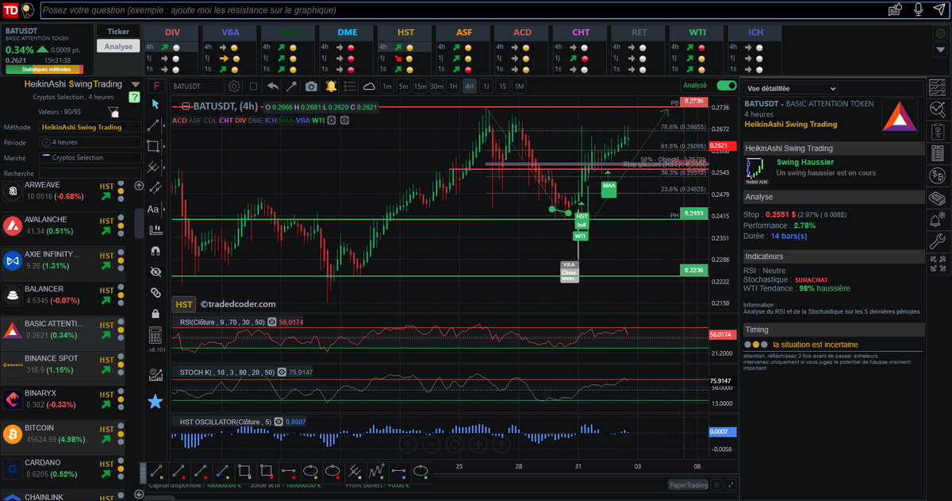Image resolution: width=952 pixels, height=501 pixels.
Task: Select the 1H timeframe
Action: click(x=453, y=86)
